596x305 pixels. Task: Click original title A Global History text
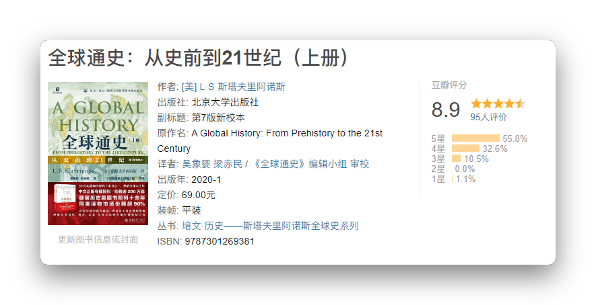click(270, 140)
